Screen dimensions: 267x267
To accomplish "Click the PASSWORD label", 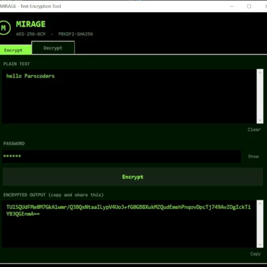I will (14, 144).
